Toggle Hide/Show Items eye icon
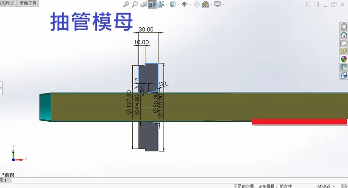The width and height of the screenshot is (348, 188). 184,4
